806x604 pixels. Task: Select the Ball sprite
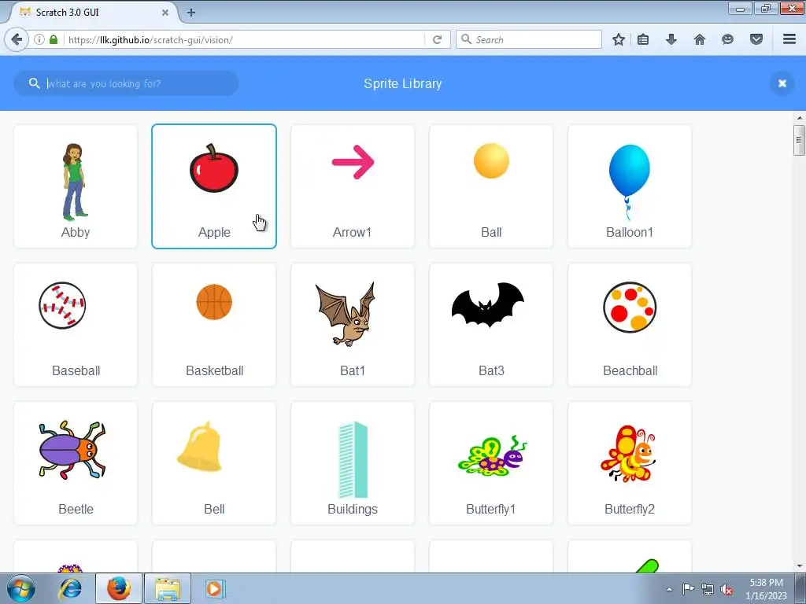491,186
